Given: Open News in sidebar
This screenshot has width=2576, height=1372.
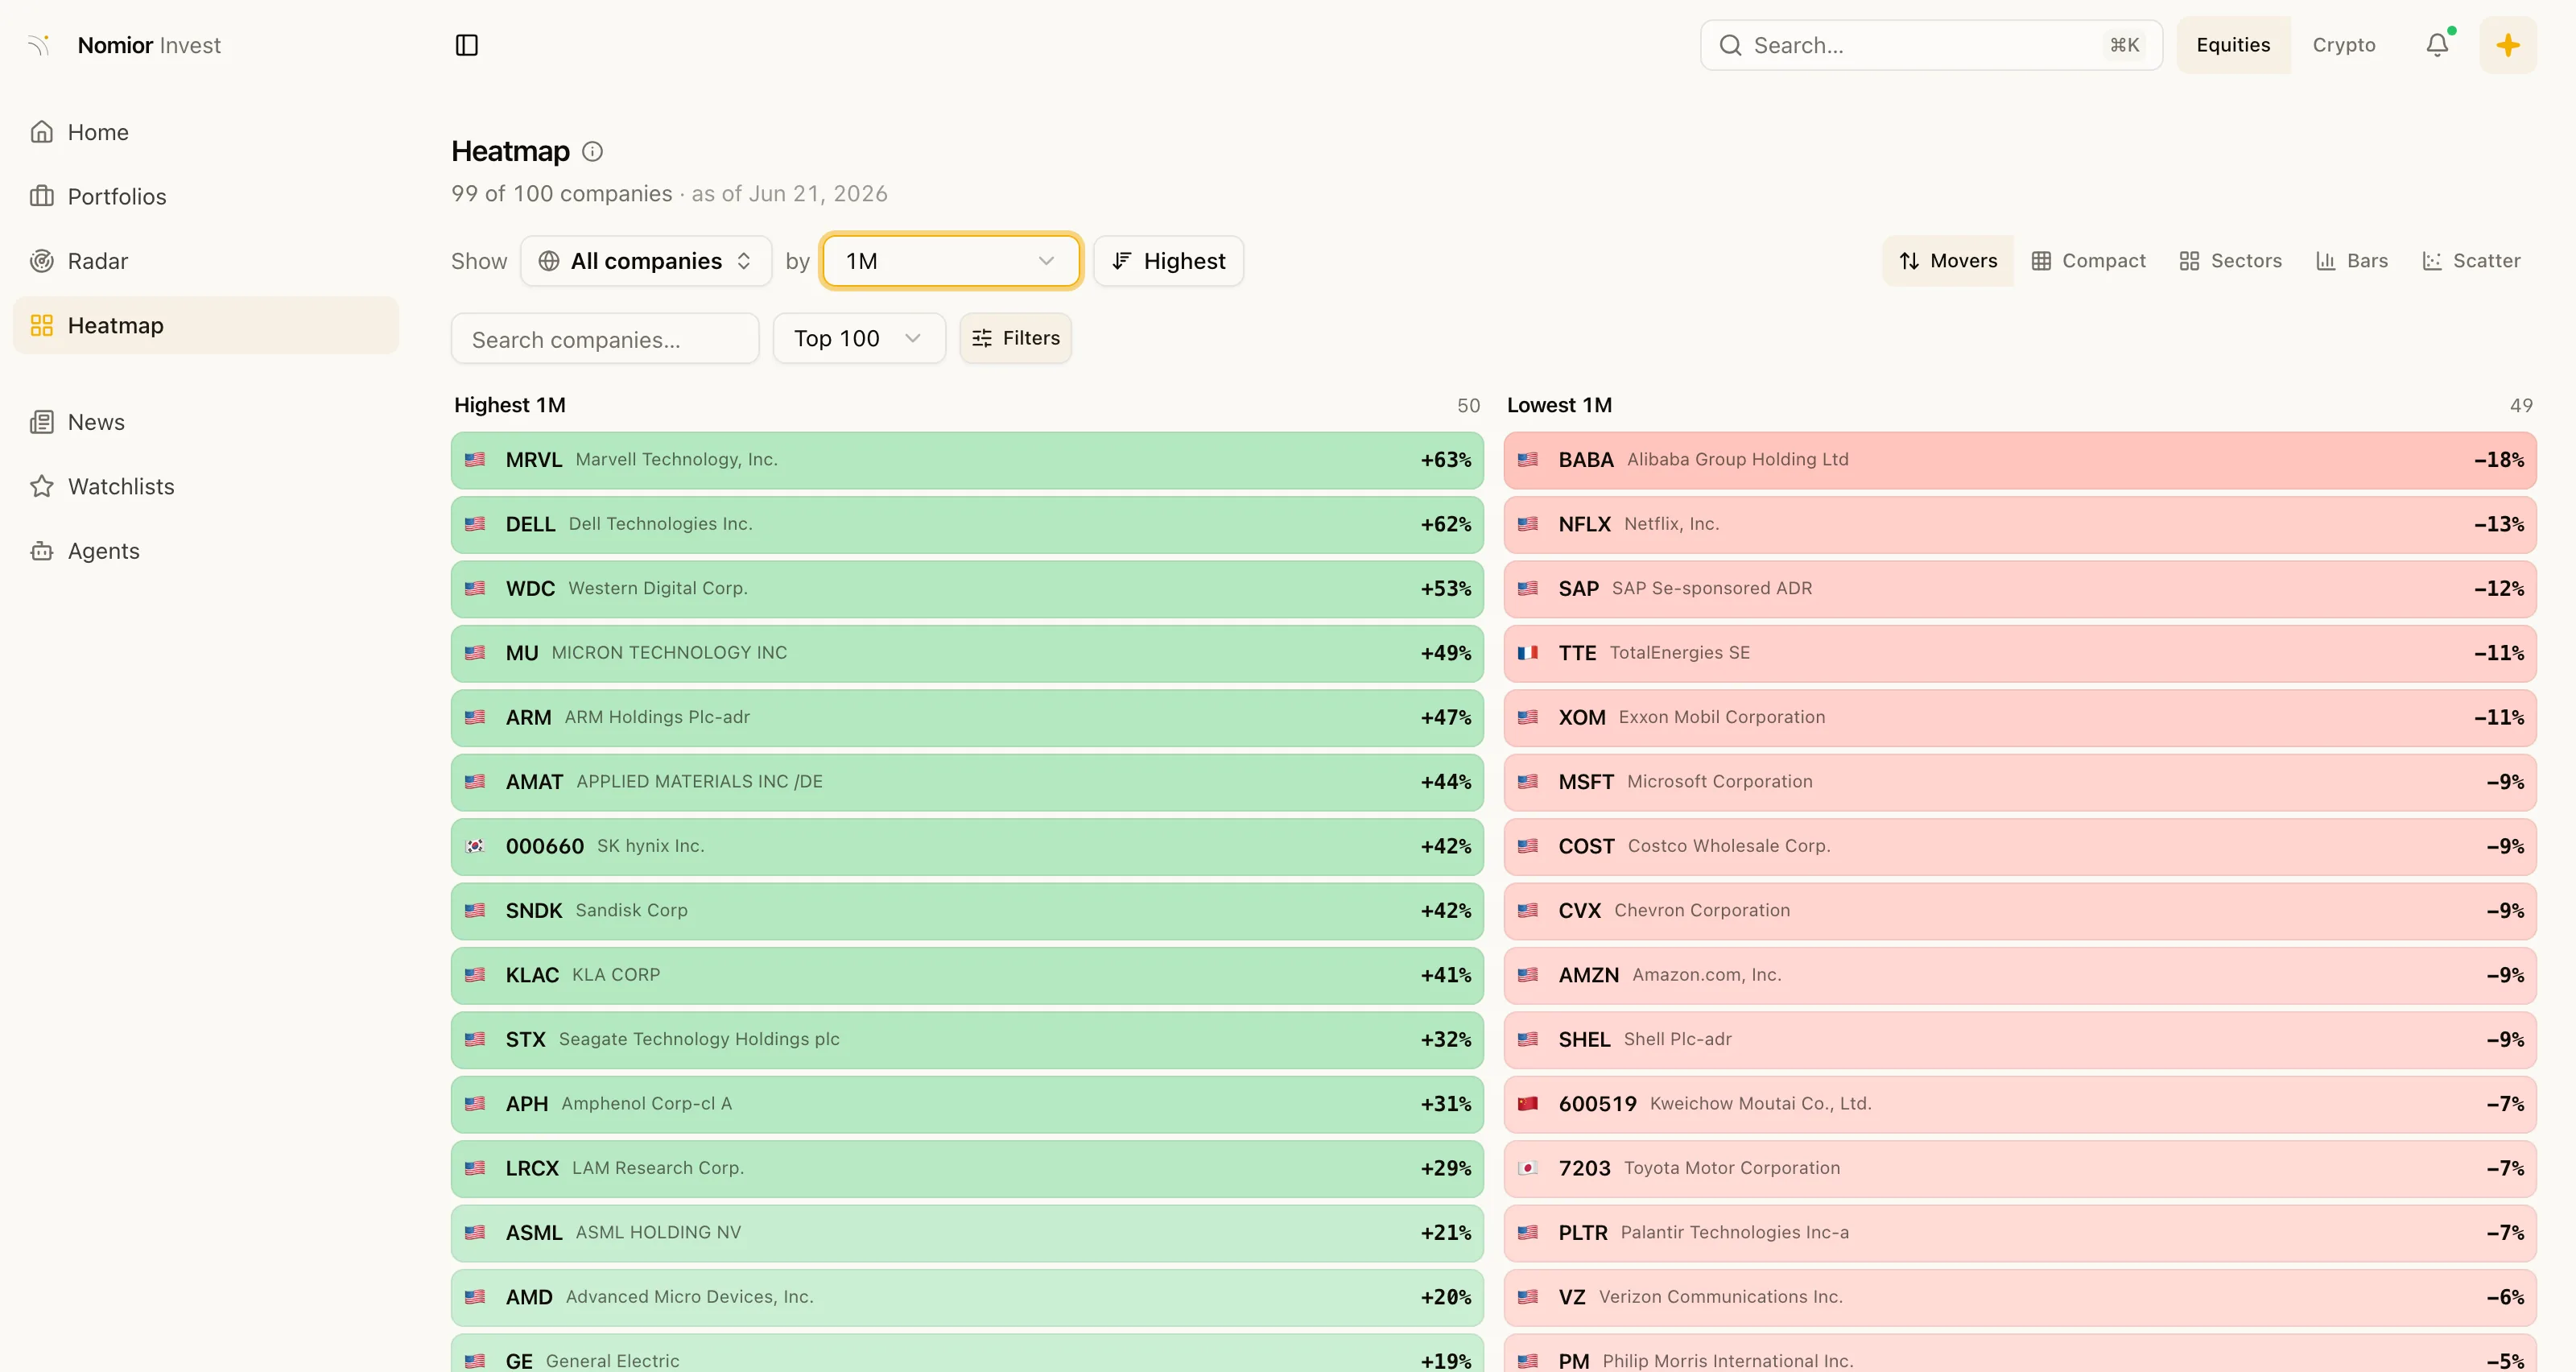Looking at the screenshot, I should [206, 422].
